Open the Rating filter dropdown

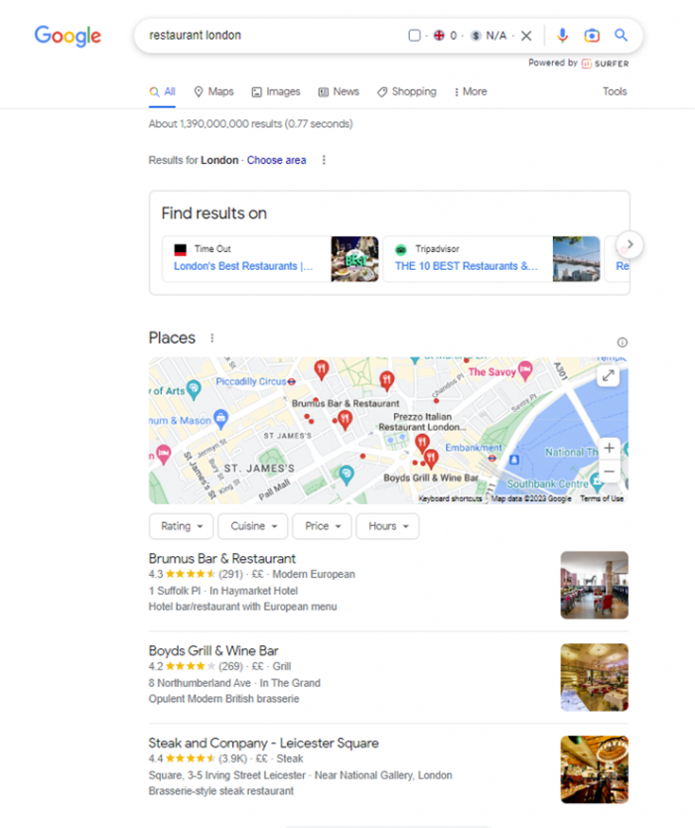point(181,526)
